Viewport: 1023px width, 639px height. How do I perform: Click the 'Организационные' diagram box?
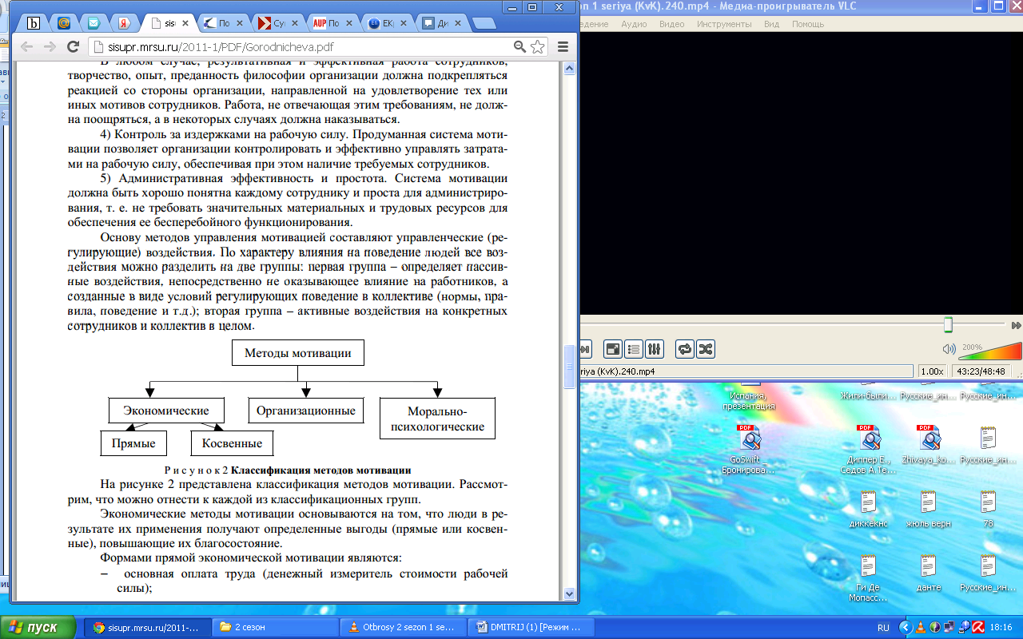point(305,411)
